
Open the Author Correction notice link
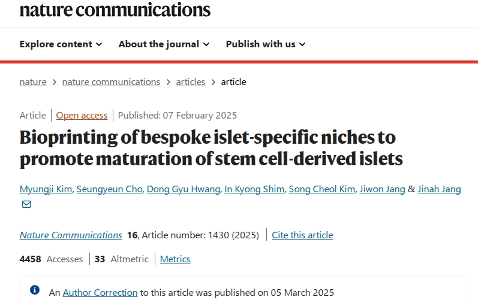[x=100, y=293]
